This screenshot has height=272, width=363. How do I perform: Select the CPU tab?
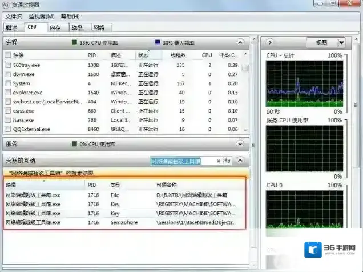coord(35,27)
